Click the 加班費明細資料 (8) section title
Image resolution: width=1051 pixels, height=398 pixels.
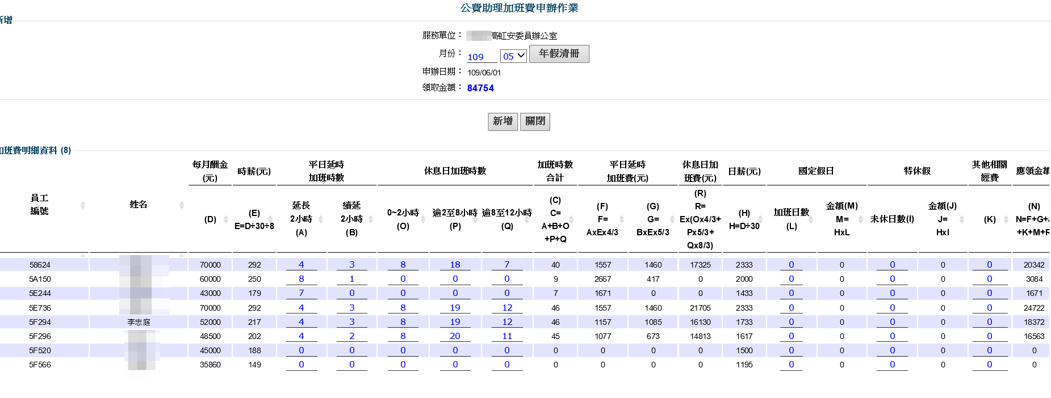pos(35,150)
